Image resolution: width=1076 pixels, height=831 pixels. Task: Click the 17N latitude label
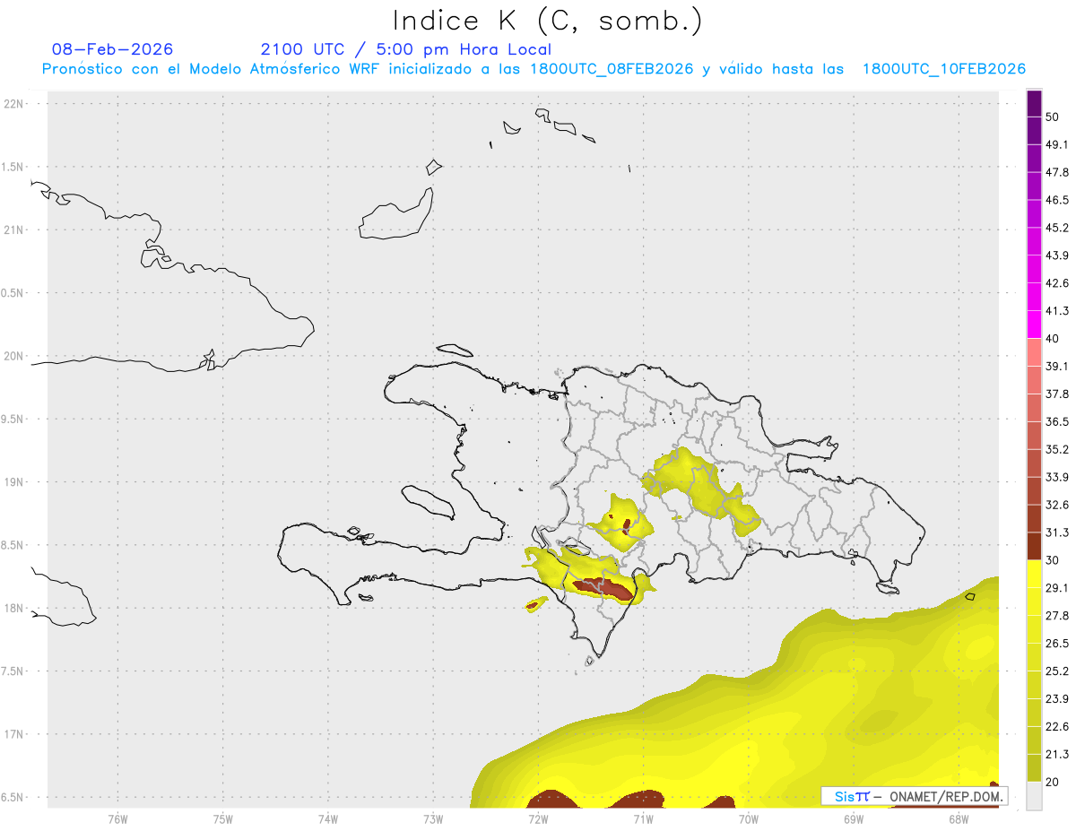point(13,734)
